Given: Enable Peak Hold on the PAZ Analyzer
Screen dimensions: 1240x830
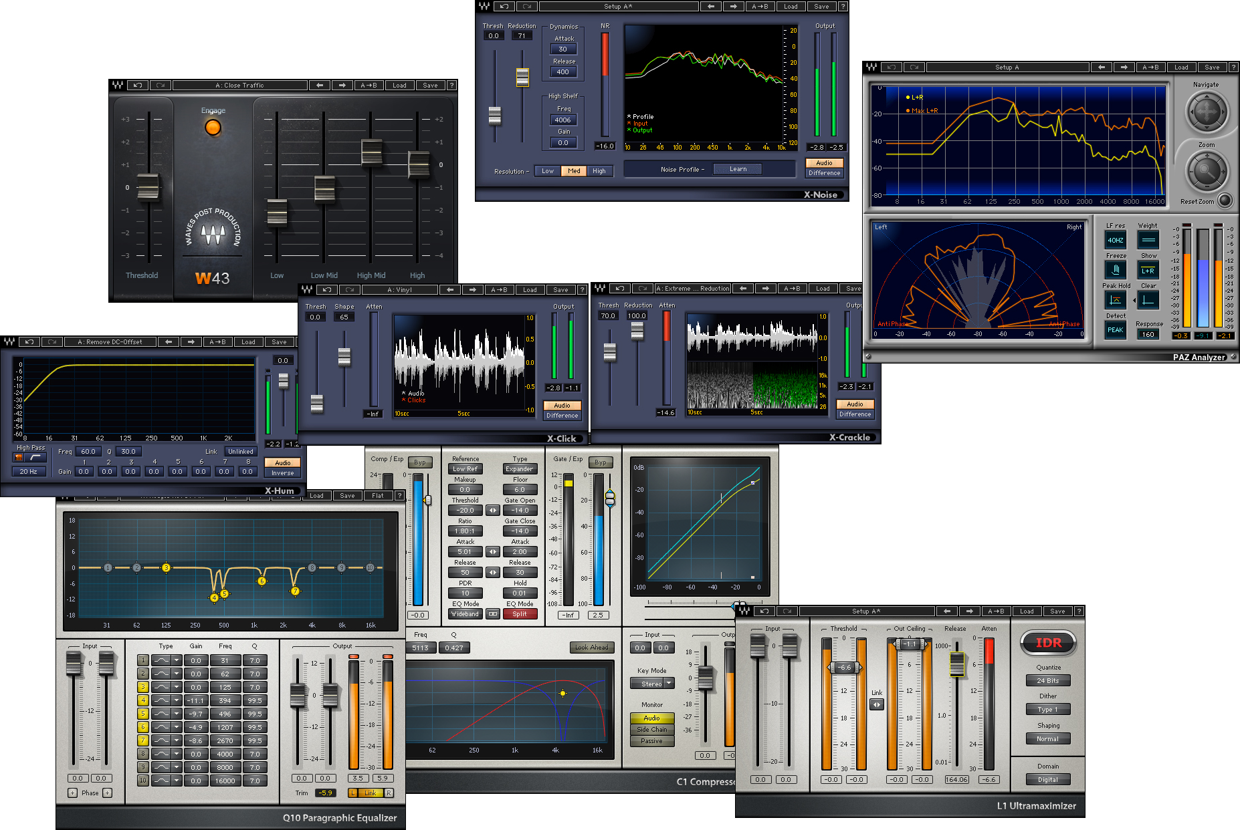Looking at the screenshot, I should click(x=1116, y=300).
